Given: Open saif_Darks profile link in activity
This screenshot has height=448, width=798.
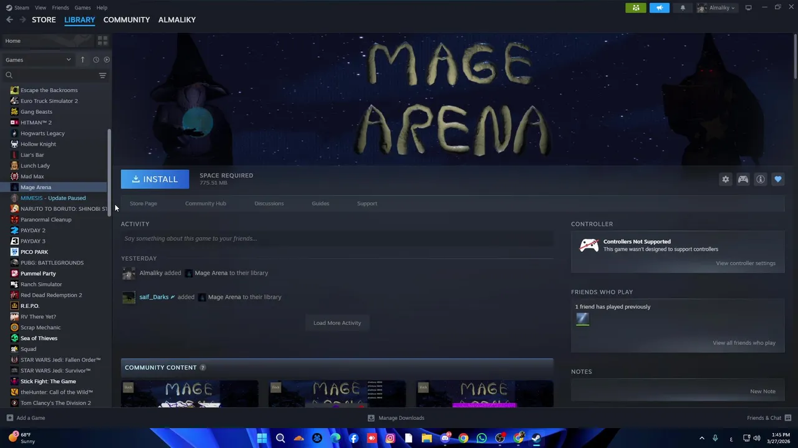Looking at the screenshot, I should click(x=154, y=297).
